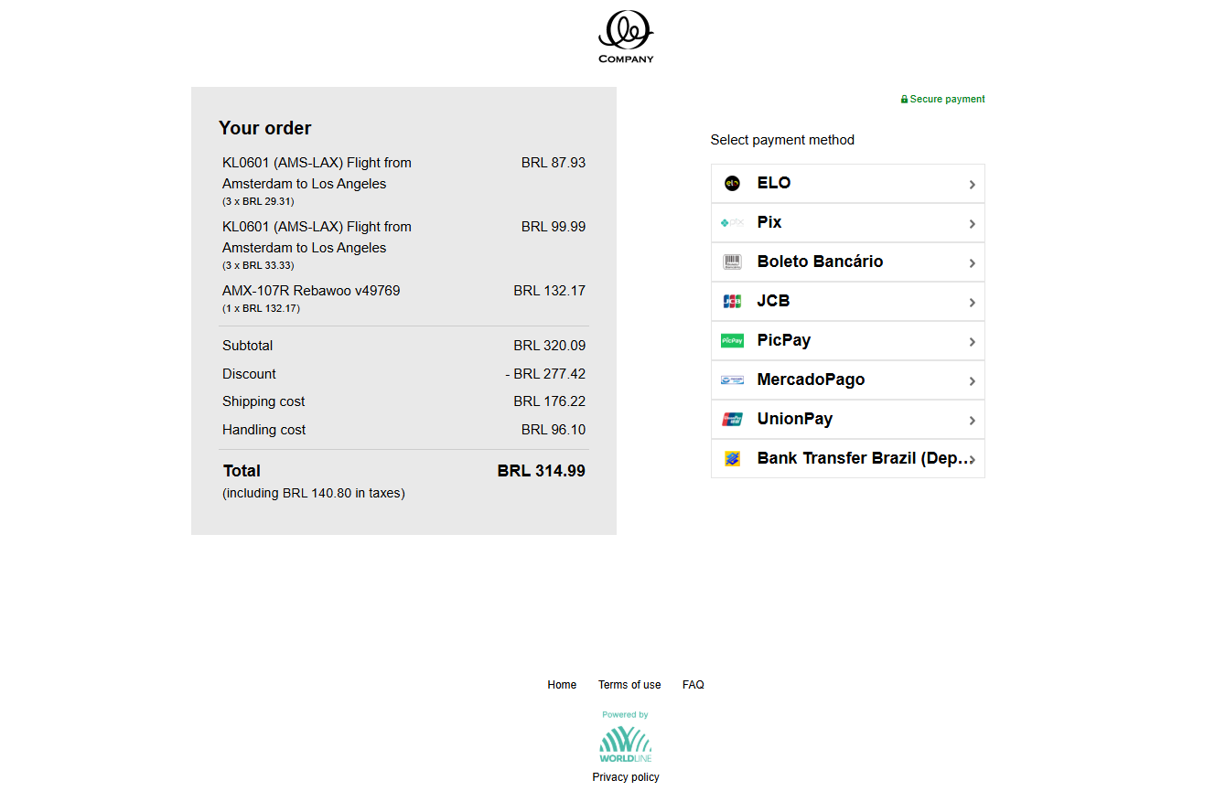
Task: Click the Bank Transfer Brazil icon
Action: click(732, 458)
